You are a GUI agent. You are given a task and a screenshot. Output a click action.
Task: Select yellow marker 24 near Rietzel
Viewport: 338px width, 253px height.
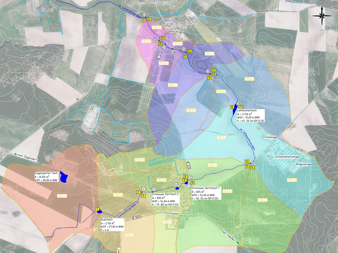tap(190, 51)
